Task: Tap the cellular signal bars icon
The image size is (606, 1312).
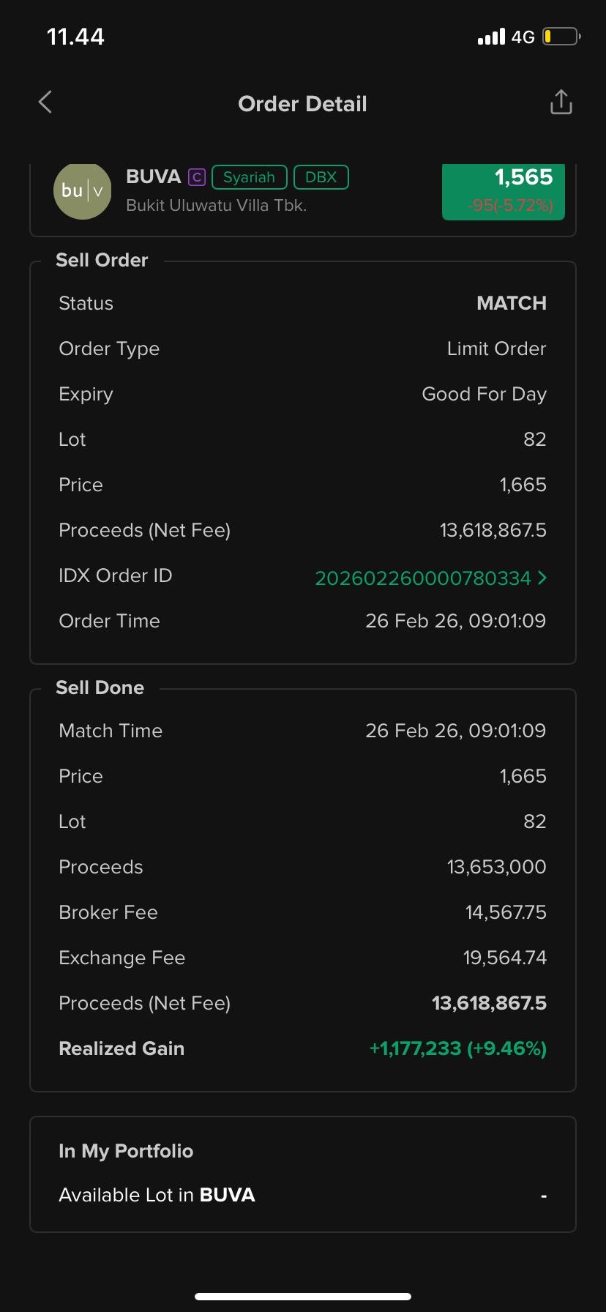Action: [x=491, y=37]
